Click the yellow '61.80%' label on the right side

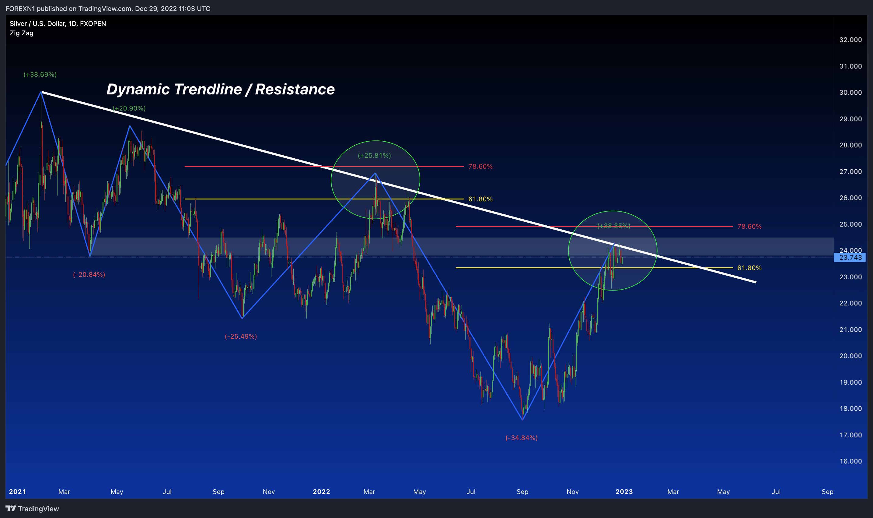pos(749,268)
